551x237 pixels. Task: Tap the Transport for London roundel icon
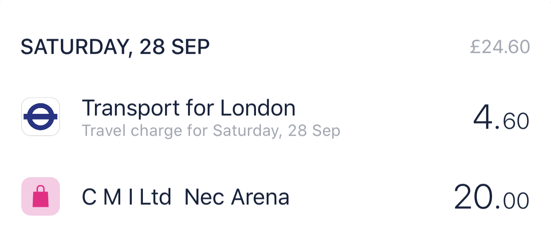(40, 117)
